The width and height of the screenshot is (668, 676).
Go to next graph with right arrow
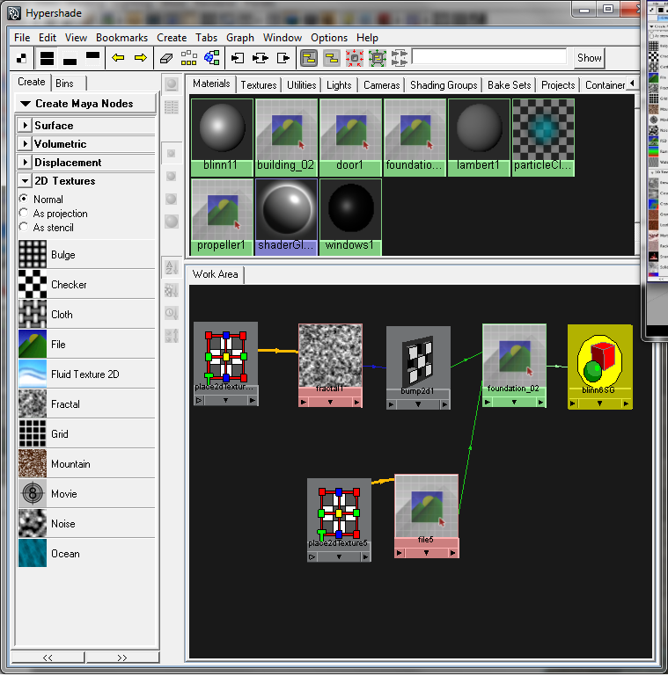pyautogui.click(x=140, y=58)
